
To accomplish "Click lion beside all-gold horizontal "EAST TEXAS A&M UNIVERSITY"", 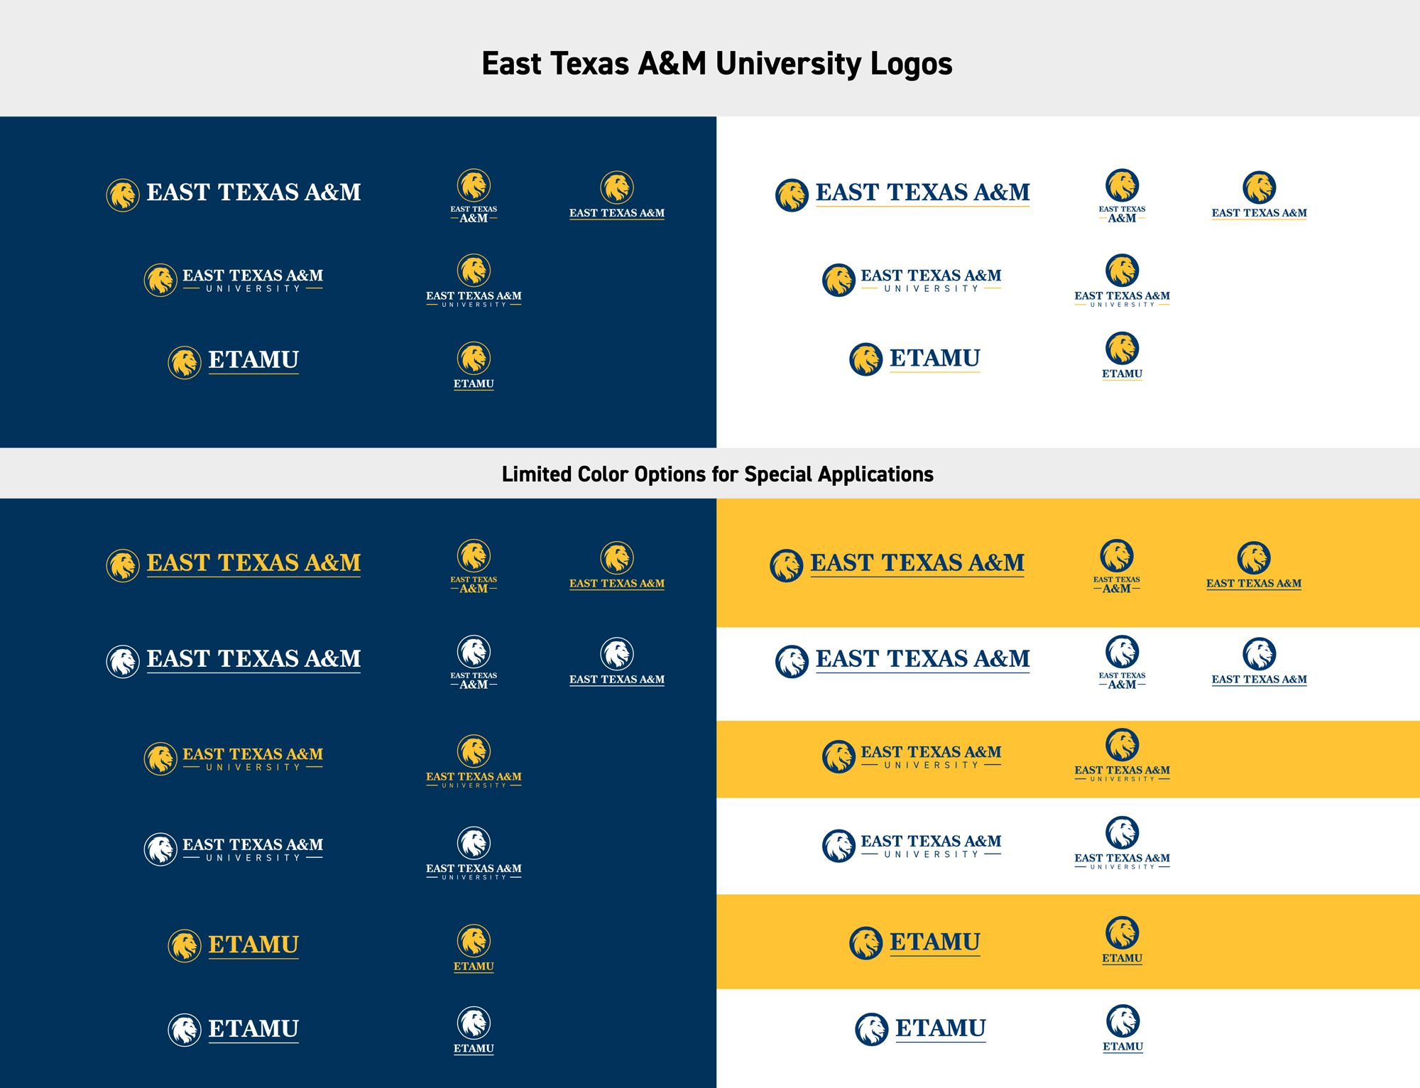I will coord(160,758).
